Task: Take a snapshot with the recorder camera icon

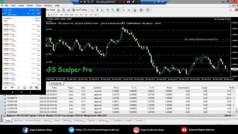Action: 128,2
